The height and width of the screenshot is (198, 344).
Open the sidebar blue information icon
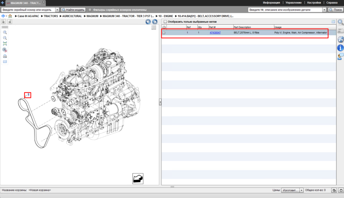point(341,48)
